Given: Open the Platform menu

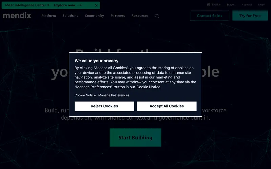Looking at the screenshot, I should coord(48,16).
